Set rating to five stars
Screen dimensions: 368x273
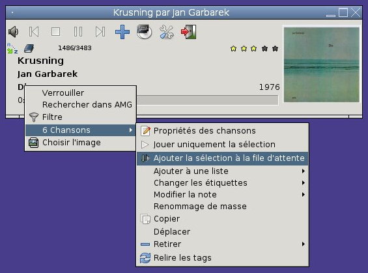[x=275, y=49]
